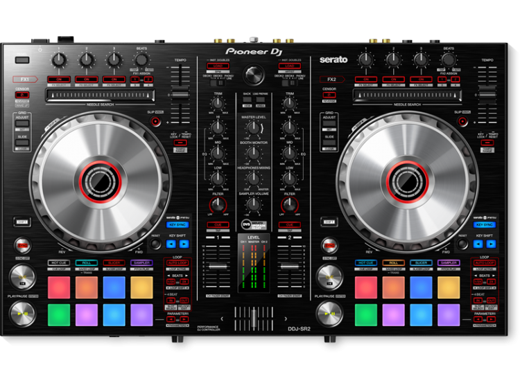Toggle FX1 effect 3 ON button

click(x=114, y=80)
